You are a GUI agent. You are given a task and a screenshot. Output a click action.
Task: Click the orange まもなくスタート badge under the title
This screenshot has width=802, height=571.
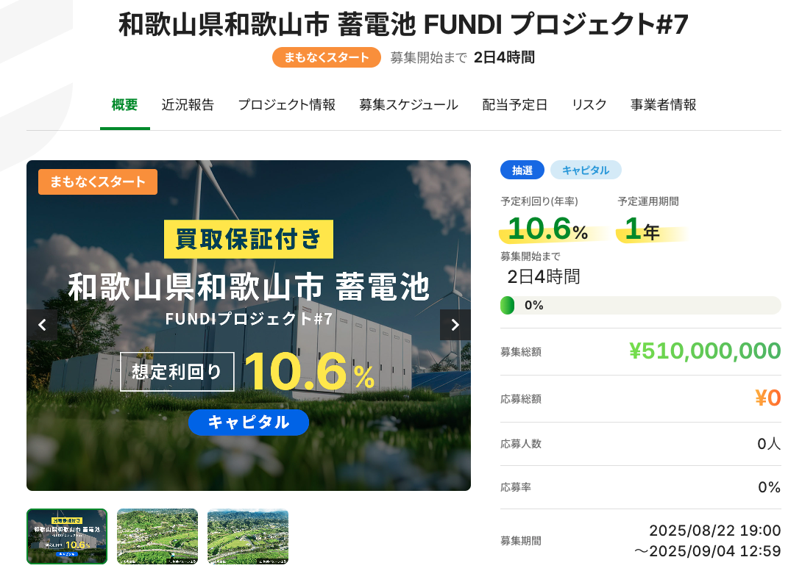coord(327,57)
